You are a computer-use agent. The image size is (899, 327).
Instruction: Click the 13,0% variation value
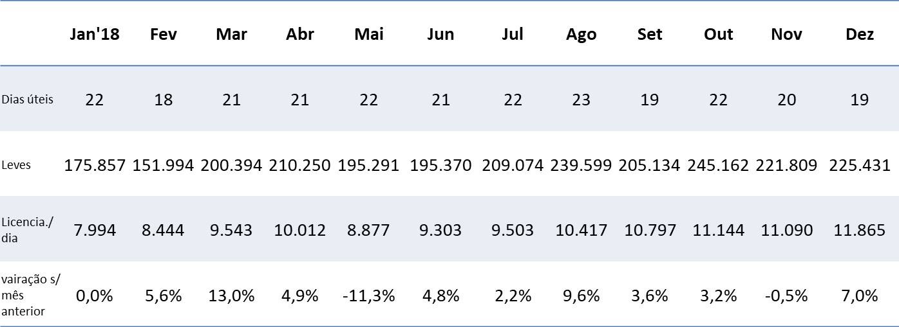[231, 296]
